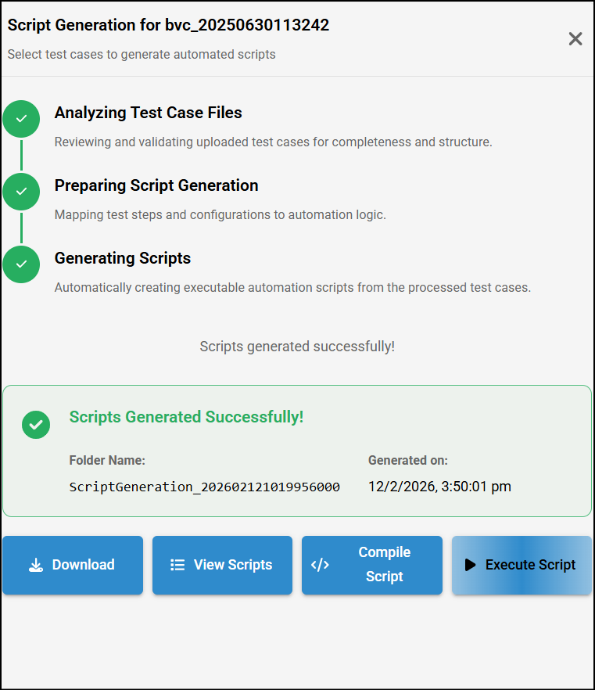Select the ScriptGeneration folder name value

click(x=204, y=487)
